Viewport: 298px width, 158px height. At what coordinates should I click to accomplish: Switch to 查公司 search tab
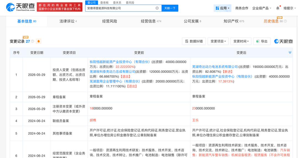click(x=92, y=3)
